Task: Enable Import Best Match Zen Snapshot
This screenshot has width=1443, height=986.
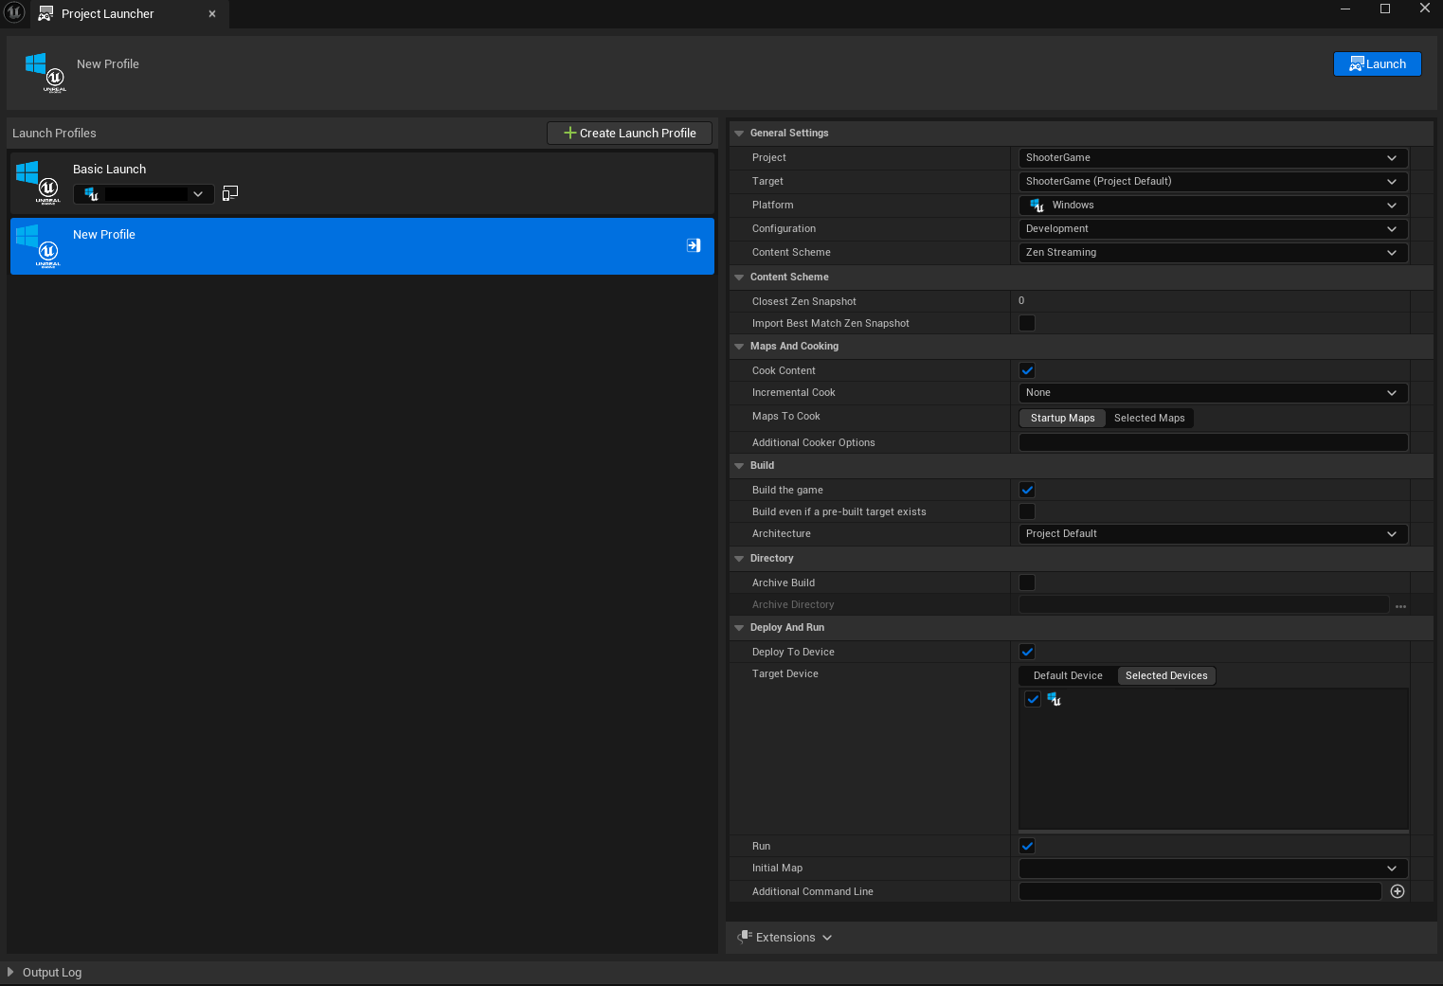Action: [x=1026, y=323]
